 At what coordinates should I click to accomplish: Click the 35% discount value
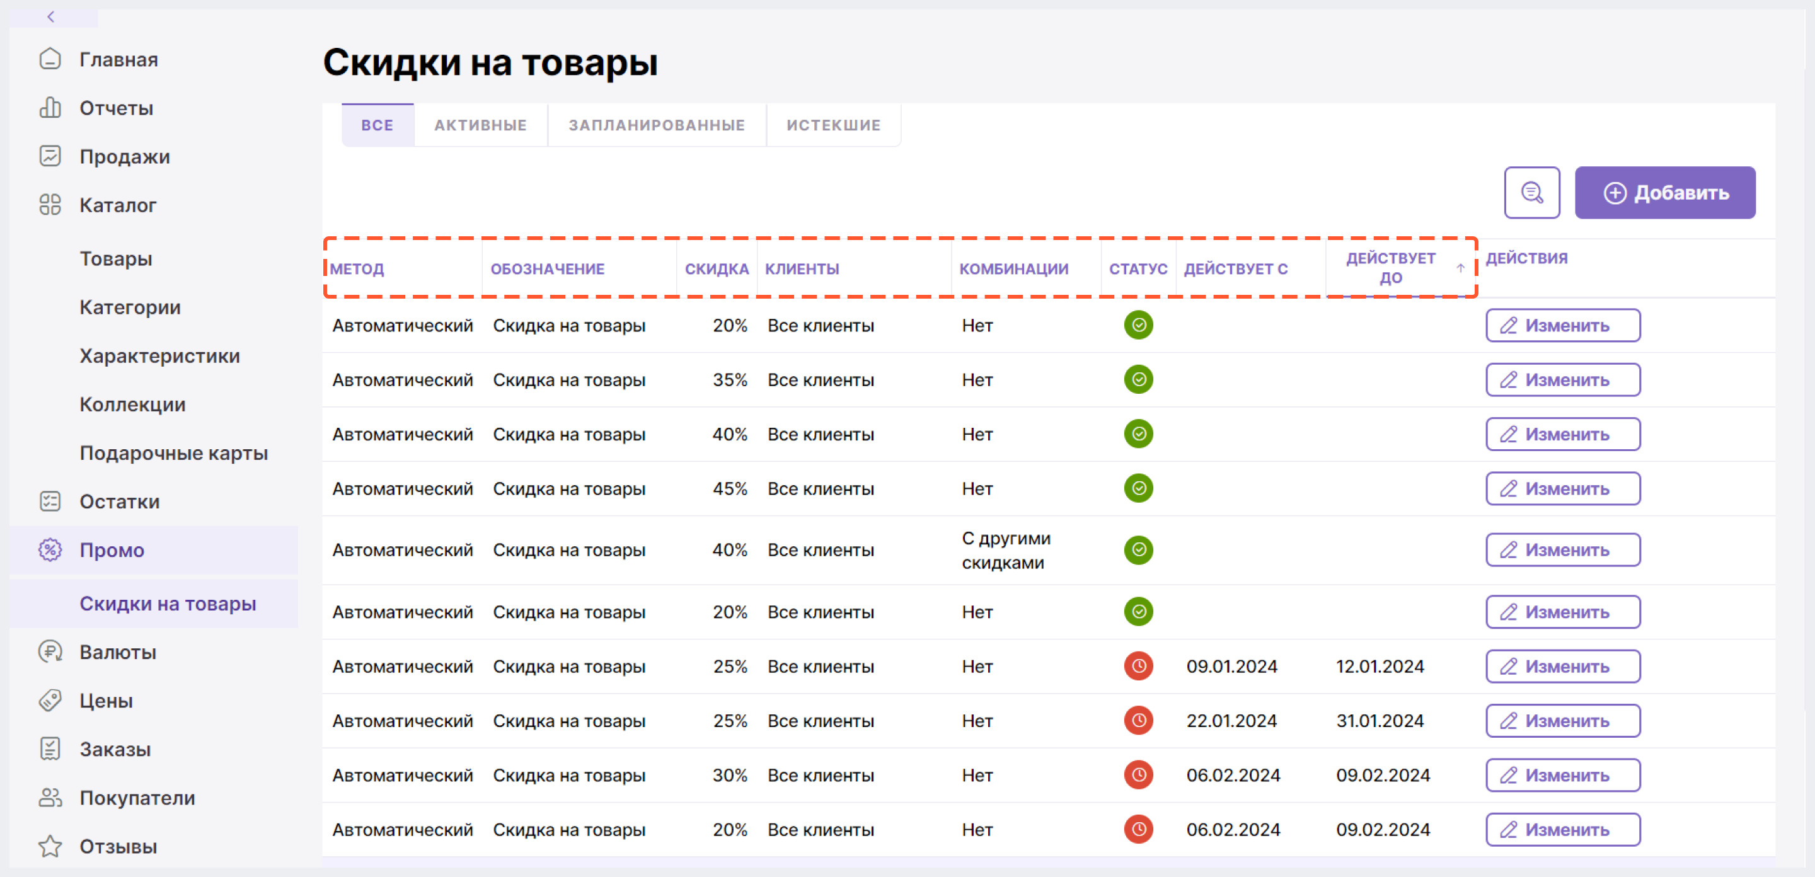click(729, 380)
